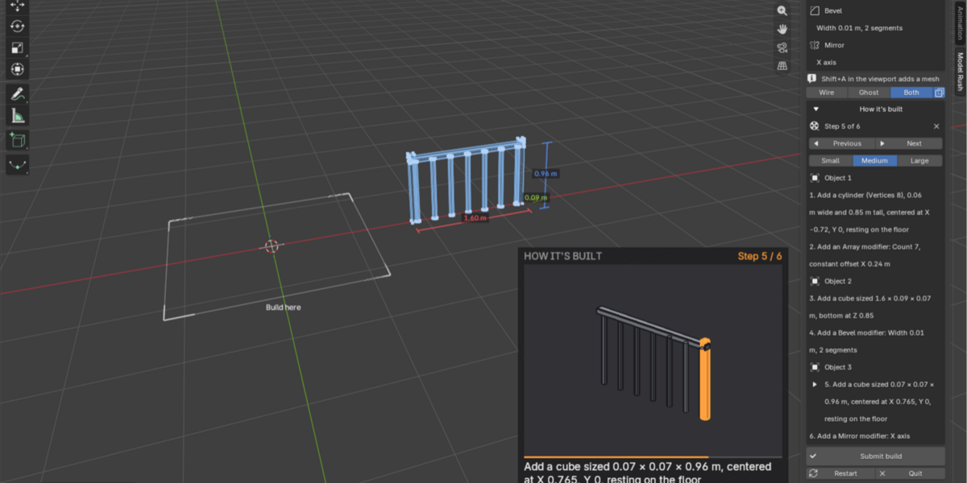
Task: Choose Ghost reference display
Action: coord(869,93)
